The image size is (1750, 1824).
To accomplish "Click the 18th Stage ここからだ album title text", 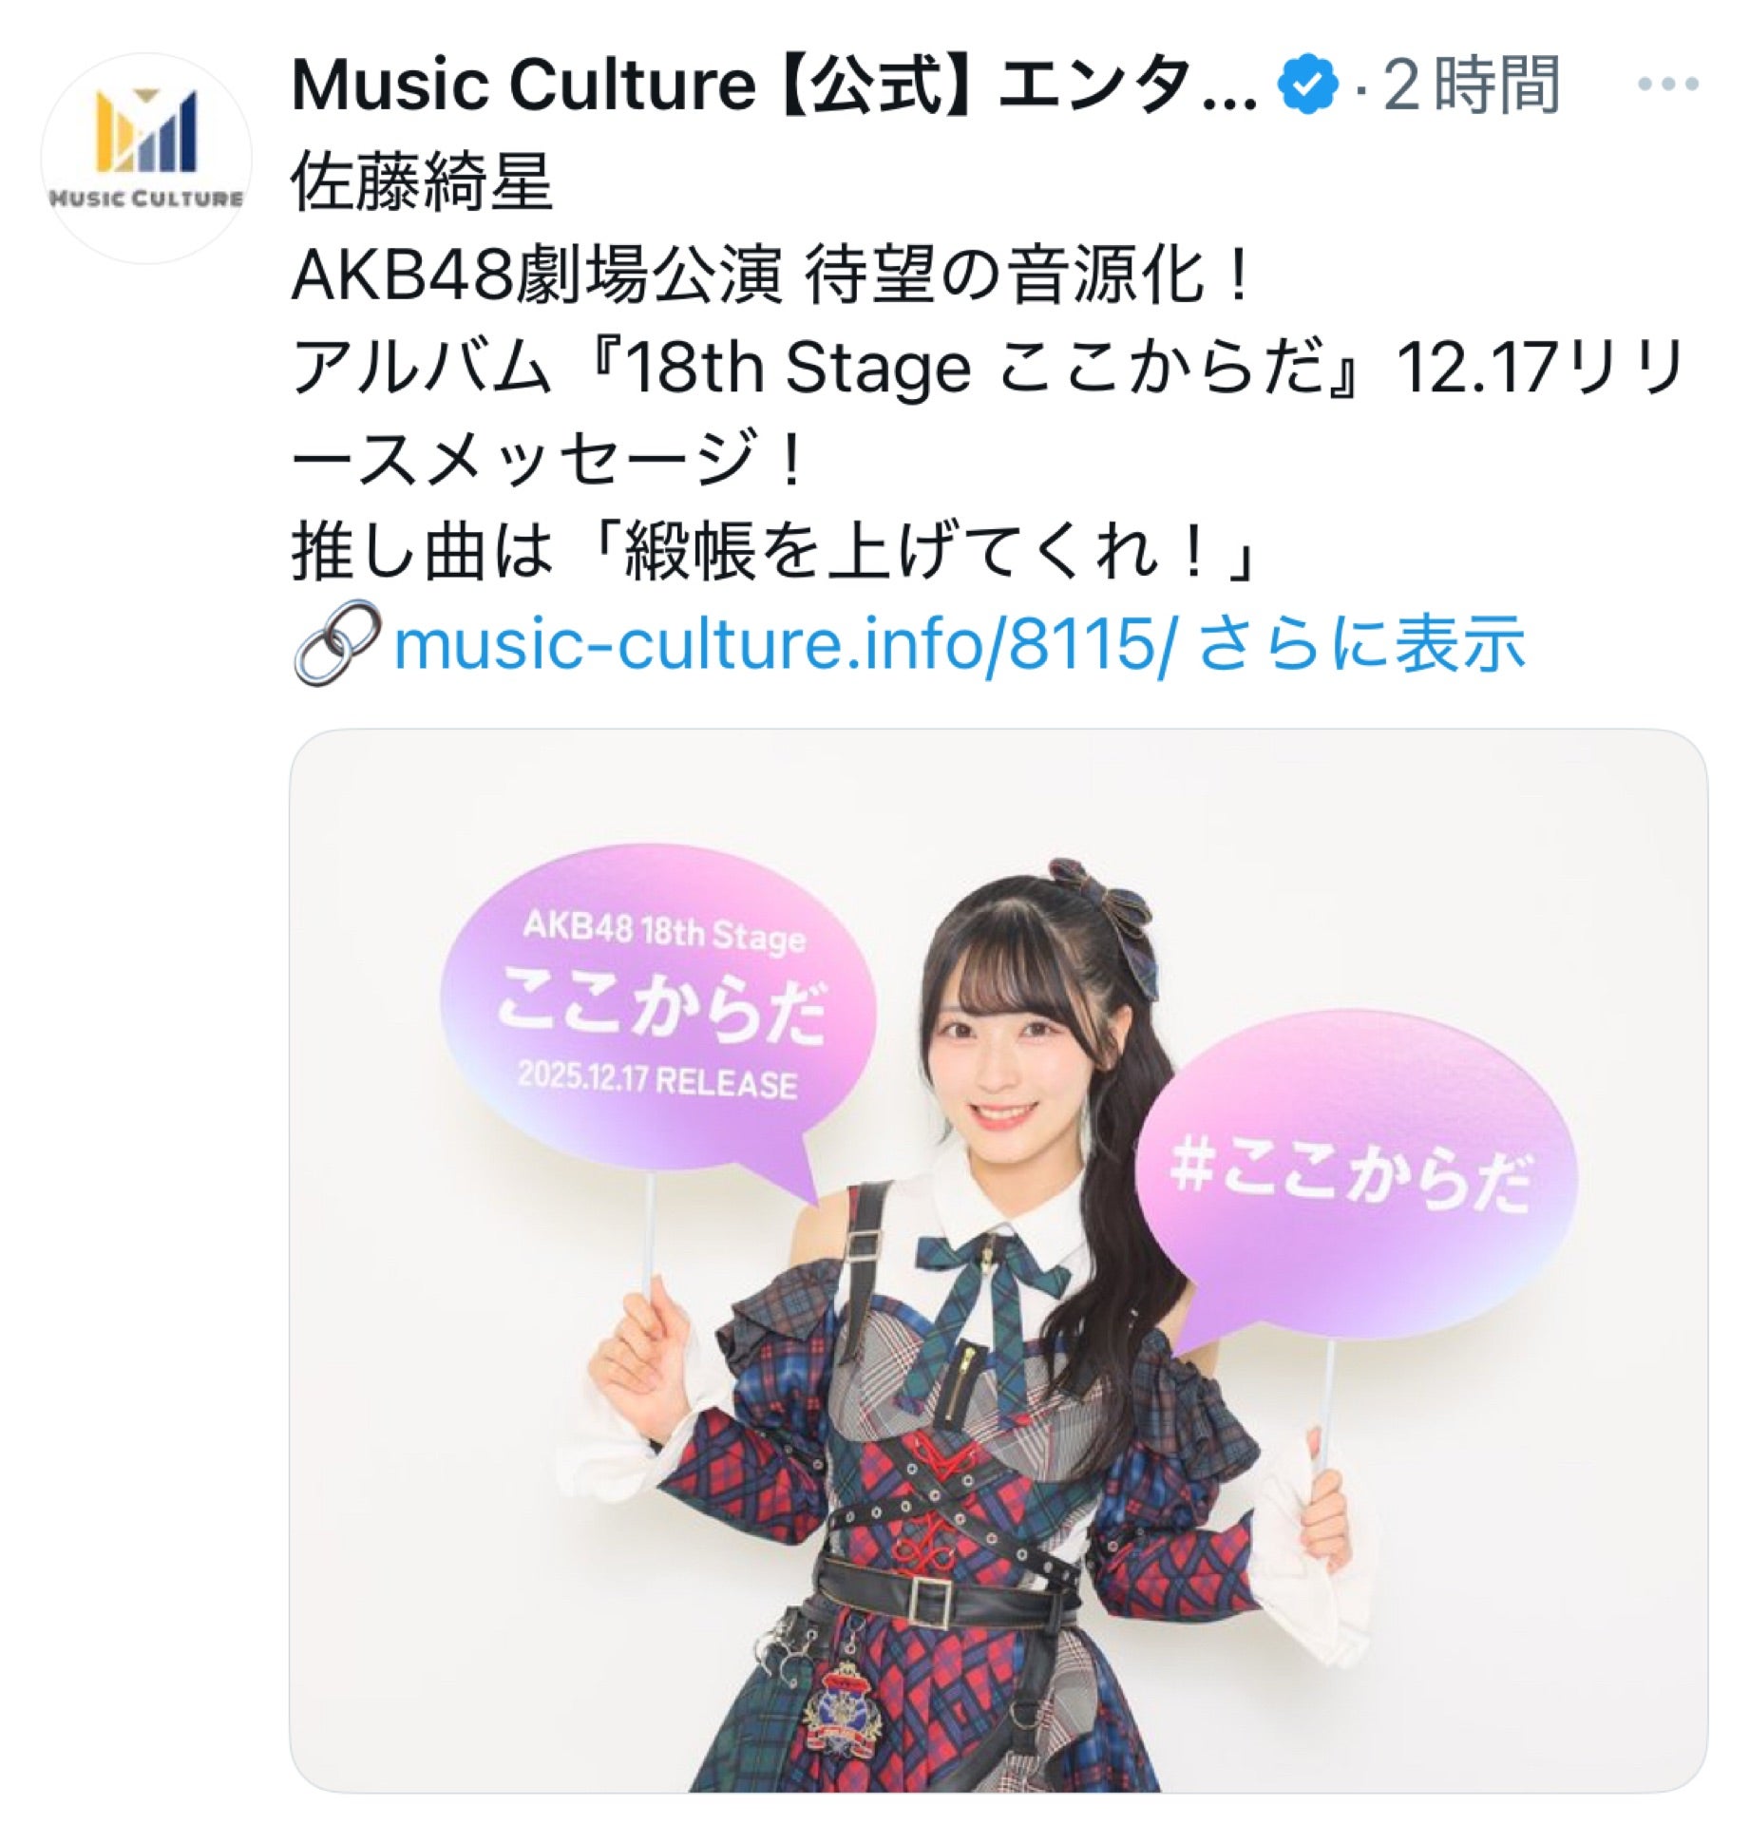I will 976,368.
